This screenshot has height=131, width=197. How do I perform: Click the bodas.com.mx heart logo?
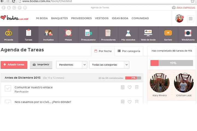tap(15, 18)
